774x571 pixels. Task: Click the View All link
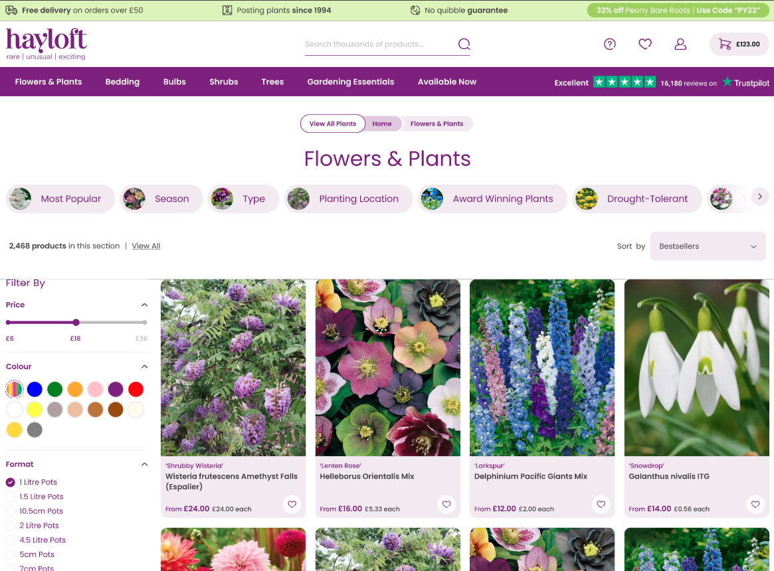[145, 246]
